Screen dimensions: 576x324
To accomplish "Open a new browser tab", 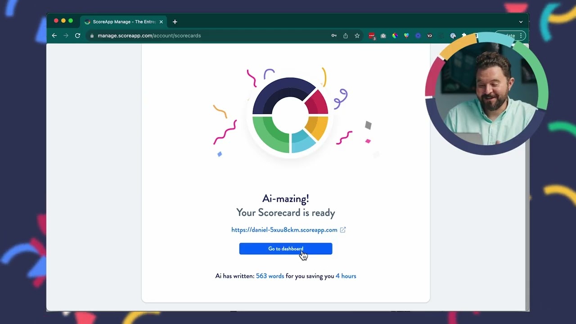I will click(175, 22).
